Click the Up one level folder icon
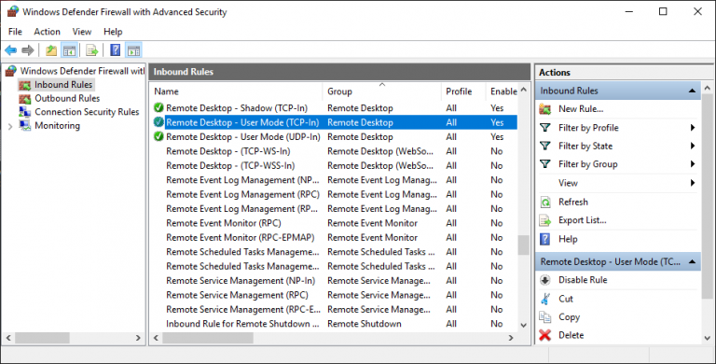 pos(51,50)
